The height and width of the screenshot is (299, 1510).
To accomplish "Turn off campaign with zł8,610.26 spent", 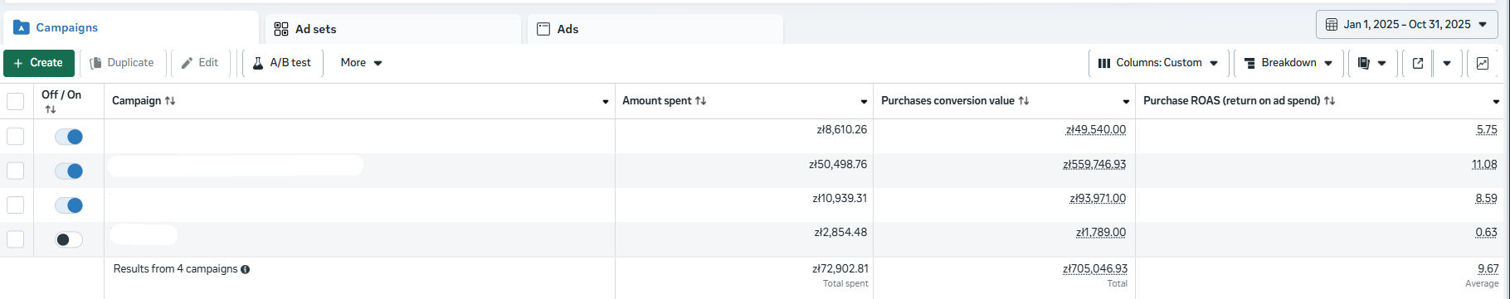I will coord(69,137).
